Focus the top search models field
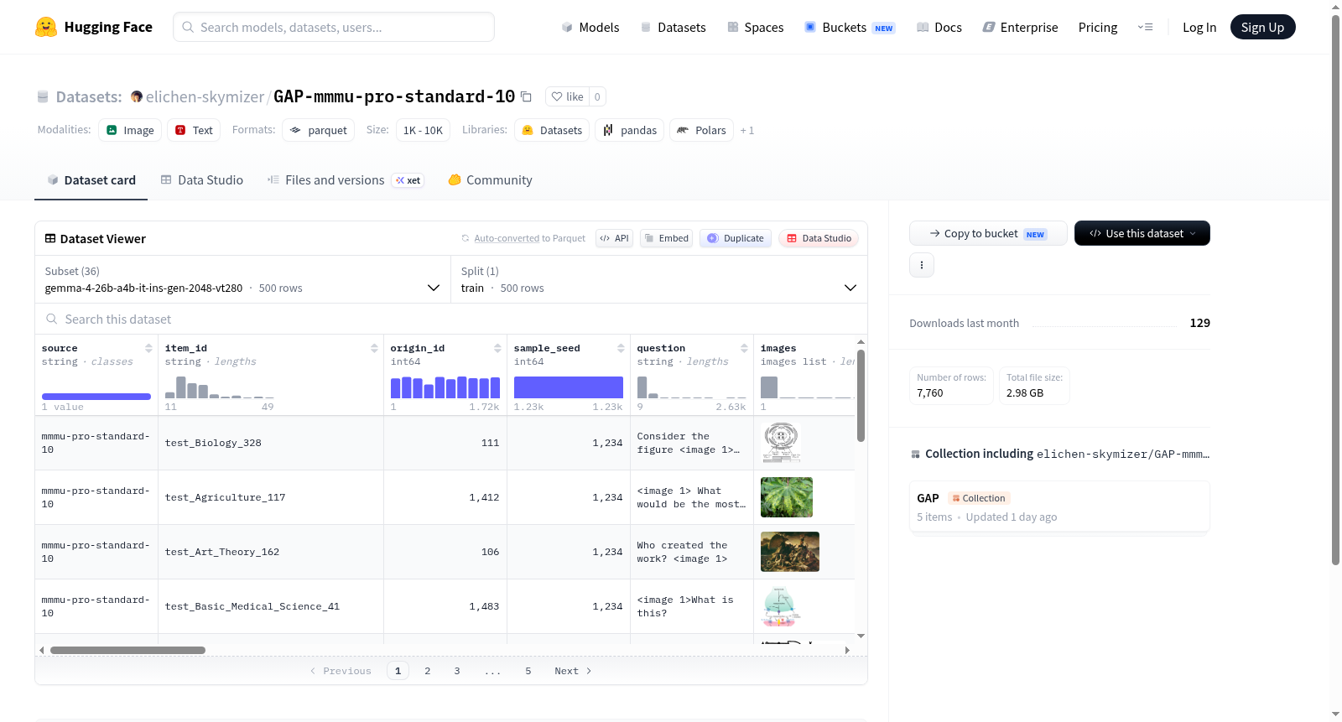The height and width of the screenshot is (722, 1342). 334,27
